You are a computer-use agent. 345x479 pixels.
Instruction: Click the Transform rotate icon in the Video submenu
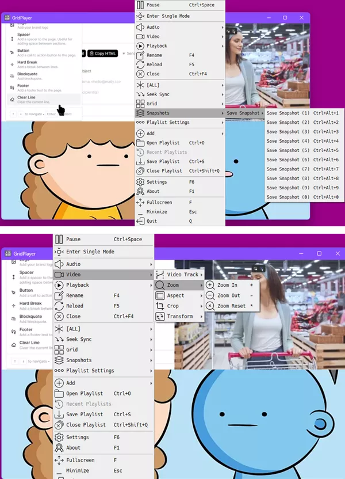160,317
